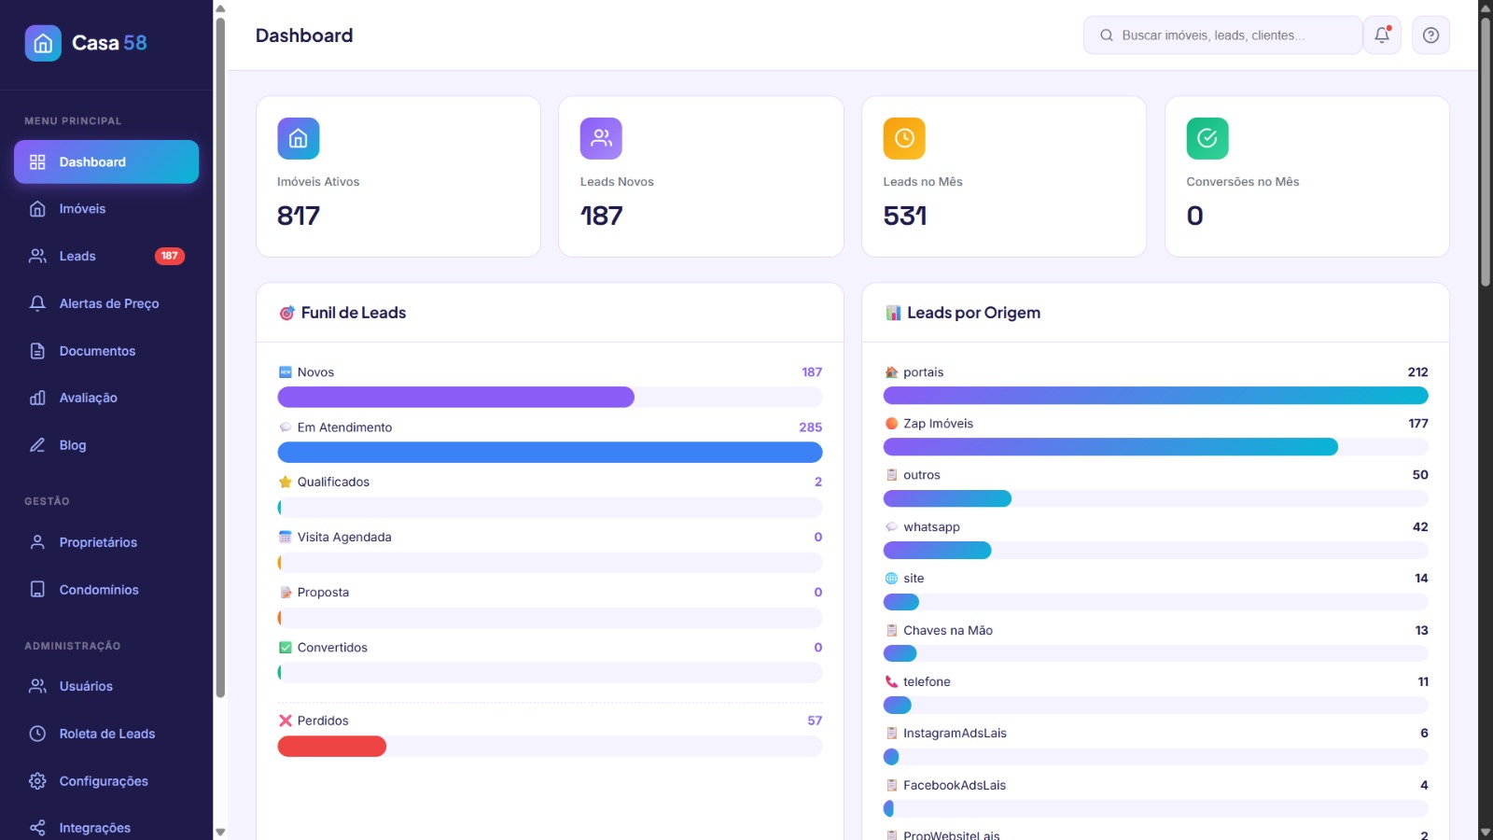
Task: Click the Em Atendimento funnel bar
Action: pyautogui.click(x=550, y=453)
